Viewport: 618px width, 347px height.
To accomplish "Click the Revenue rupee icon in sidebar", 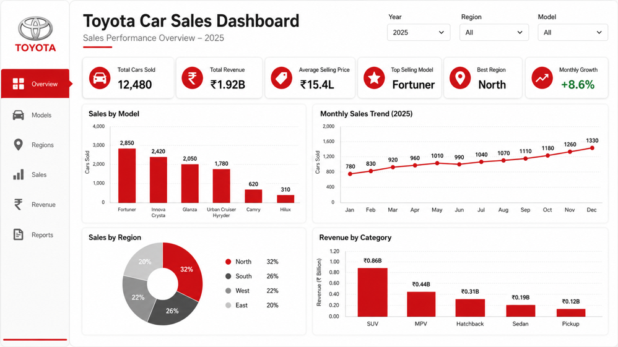I will (18, 204).
